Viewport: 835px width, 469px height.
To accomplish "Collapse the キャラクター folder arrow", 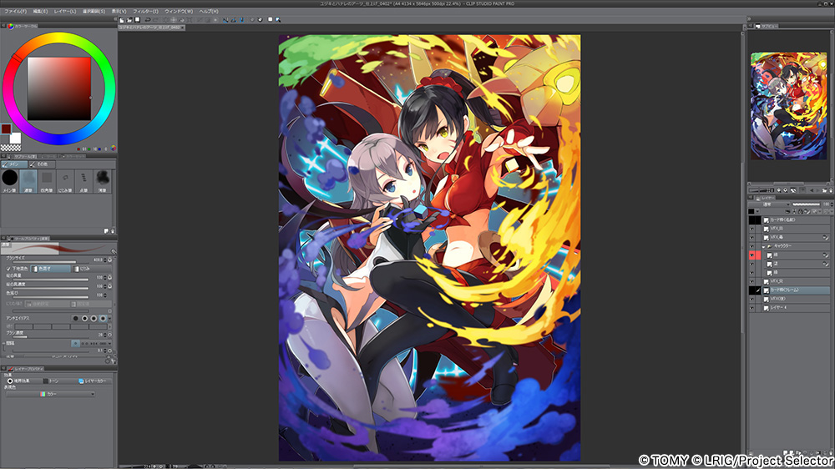I will coord(764,246).
